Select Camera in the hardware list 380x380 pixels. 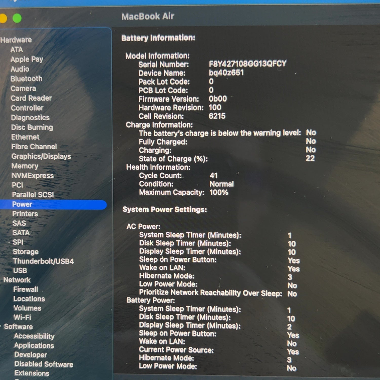coord(23,88)
